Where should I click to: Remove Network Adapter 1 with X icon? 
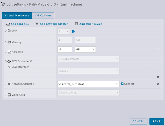(158, 84)
